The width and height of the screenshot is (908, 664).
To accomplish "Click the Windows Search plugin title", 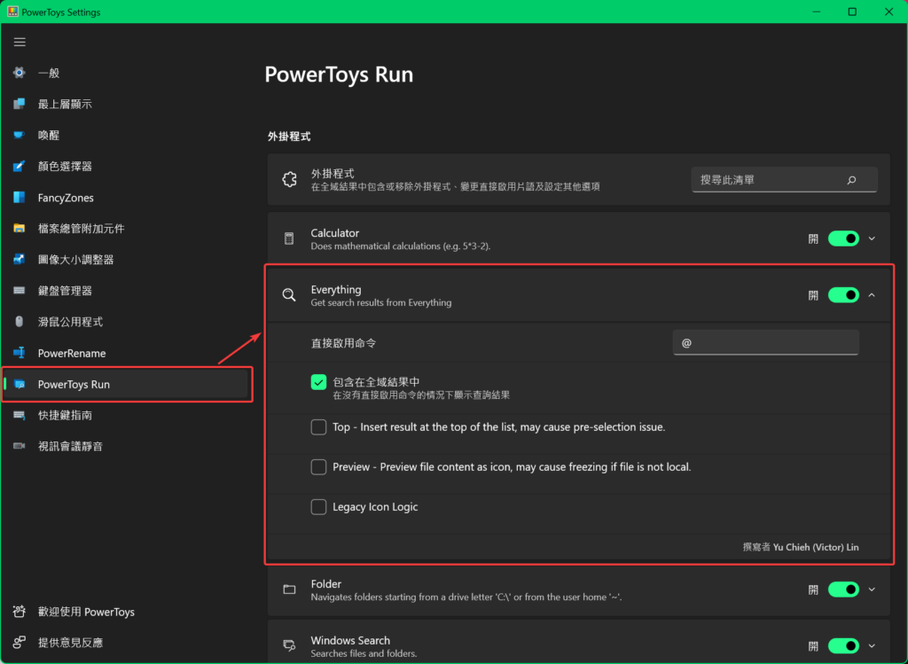I will [350, 640].
